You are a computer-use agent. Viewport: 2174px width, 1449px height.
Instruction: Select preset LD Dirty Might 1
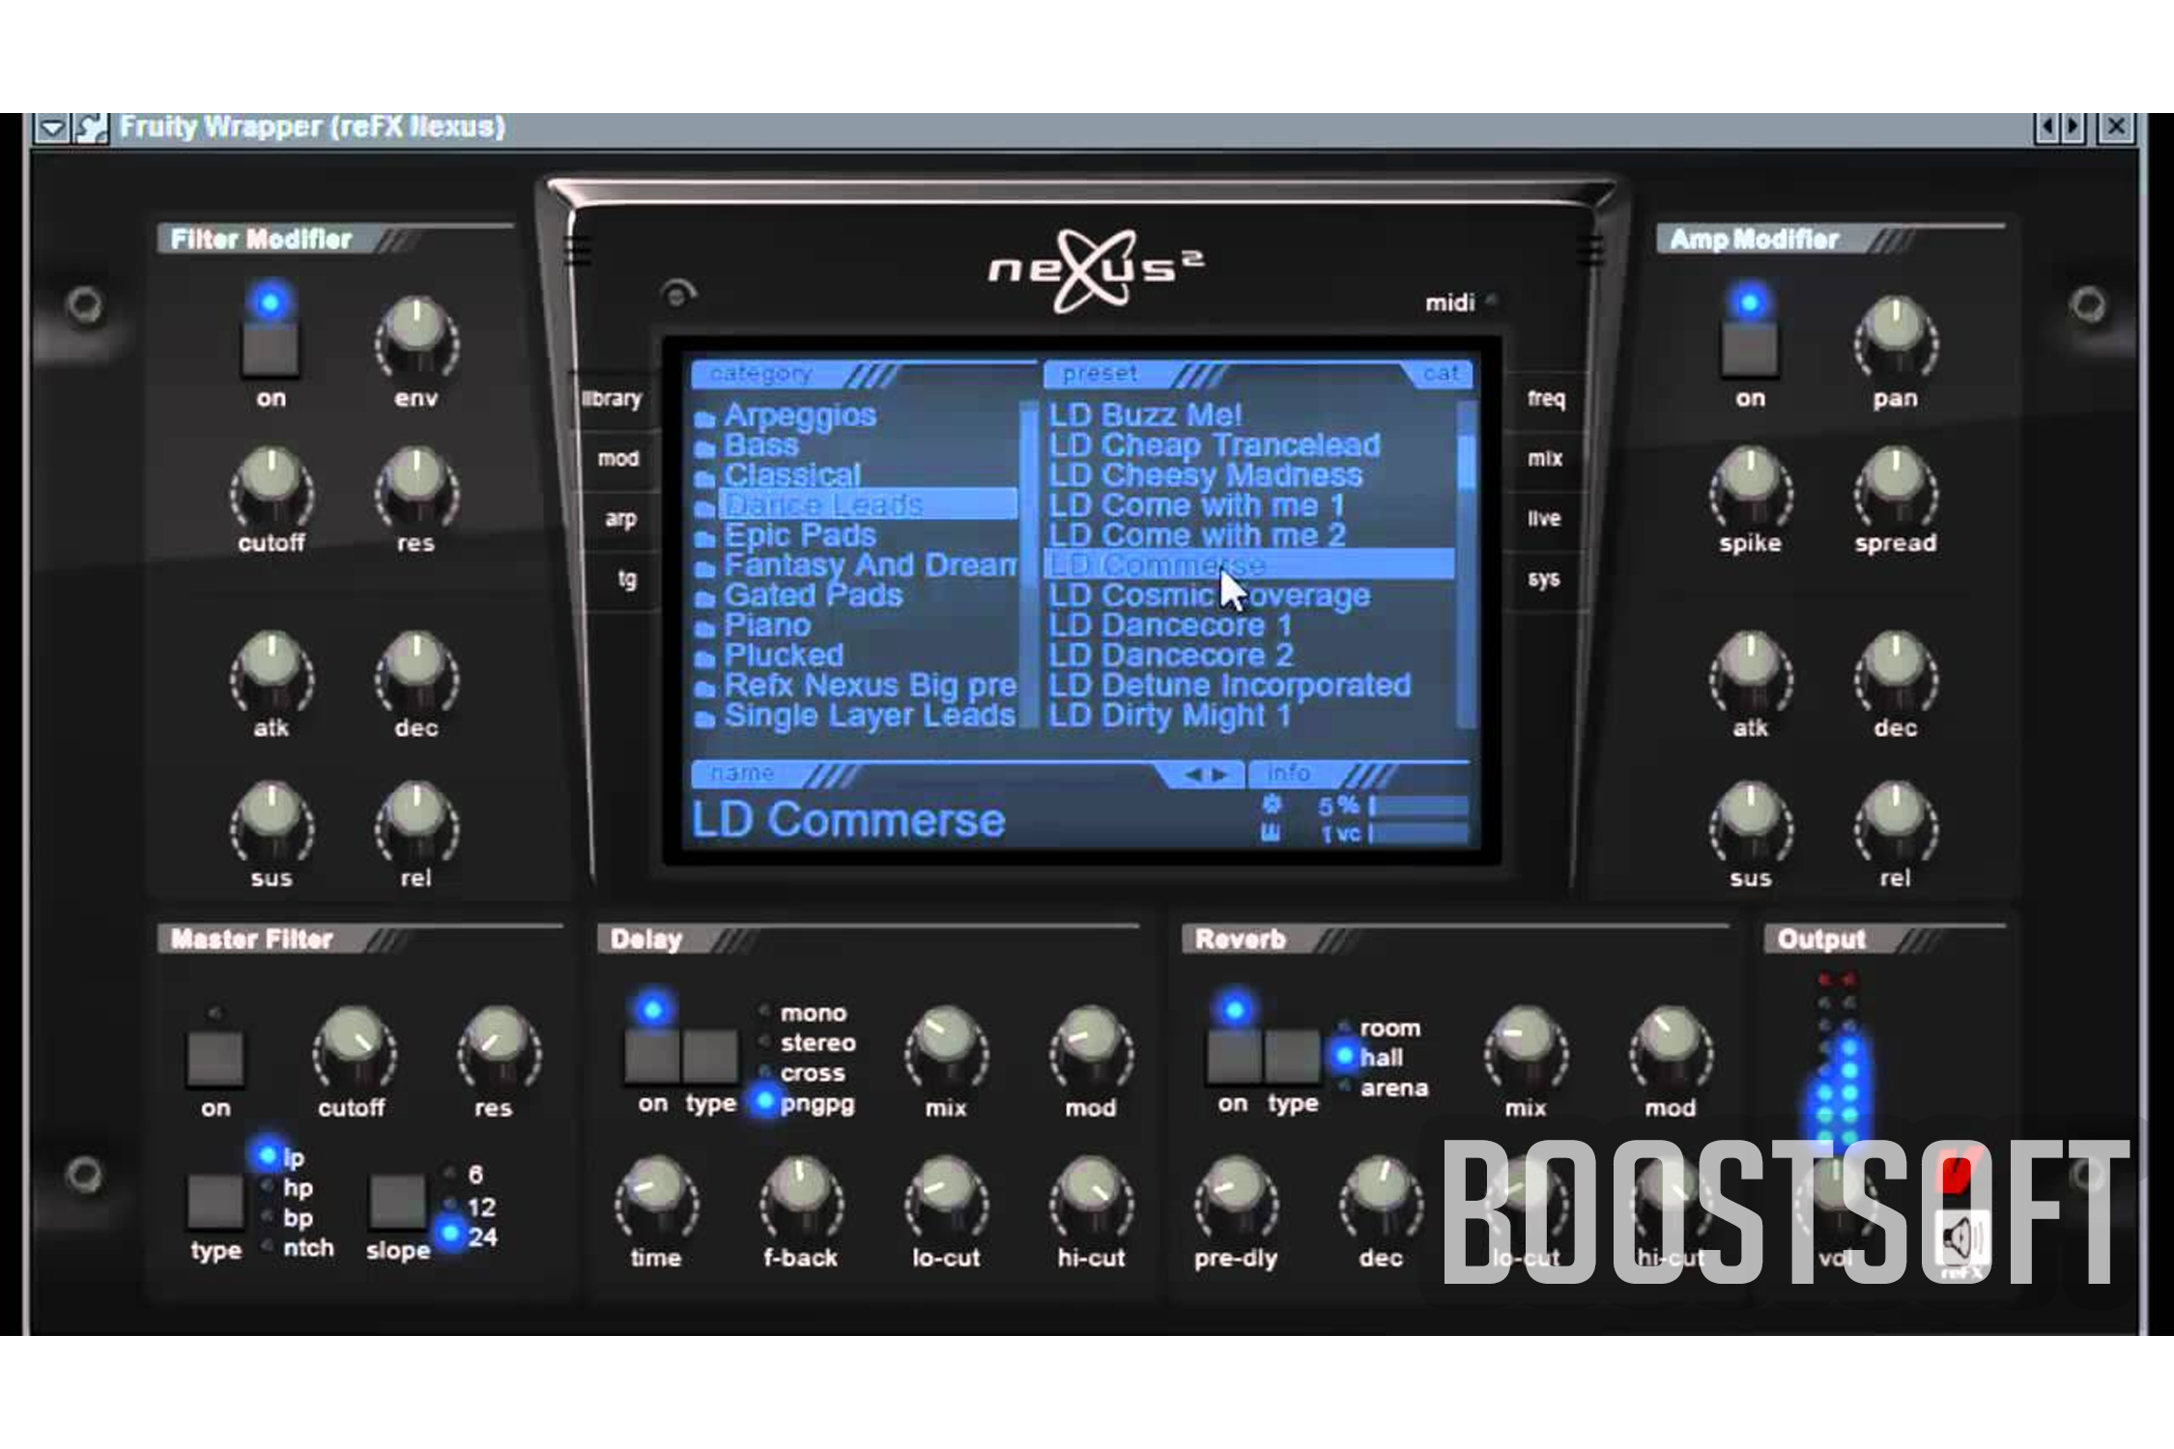[1170, 716]
